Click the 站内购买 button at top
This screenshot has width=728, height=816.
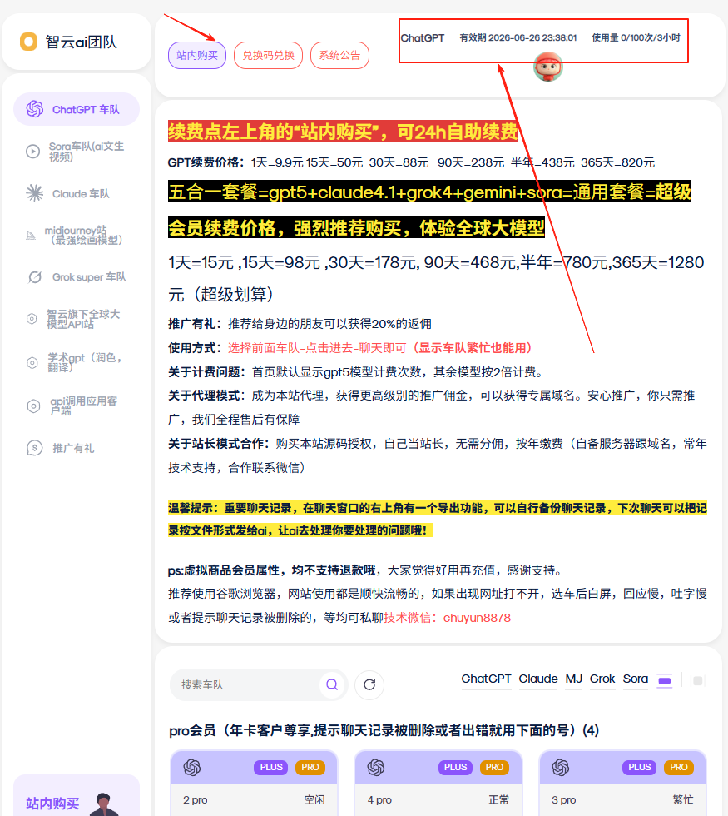[197, 56]
